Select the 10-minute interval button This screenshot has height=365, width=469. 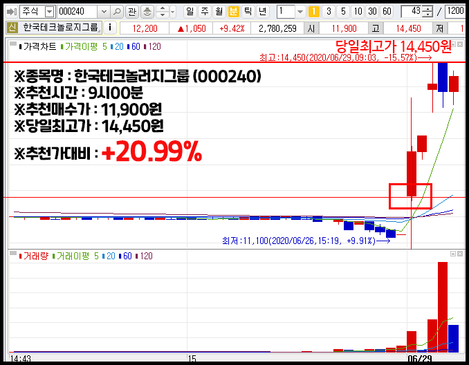pos(358,12)
